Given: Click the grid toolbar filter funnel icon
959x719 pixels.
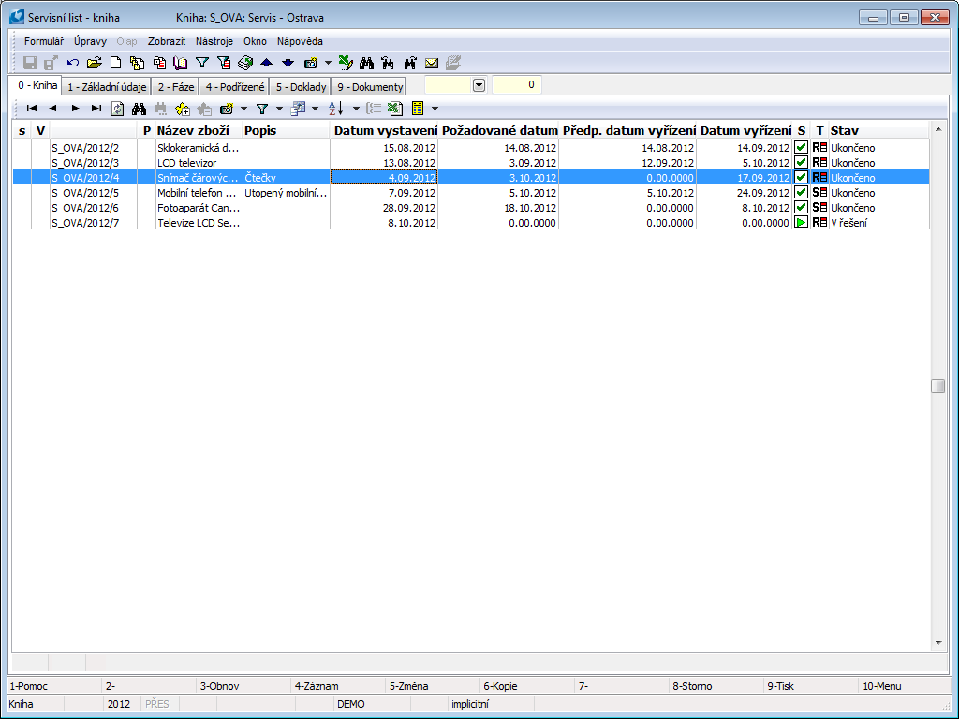Looking at the screenshot, I should 262,109.
